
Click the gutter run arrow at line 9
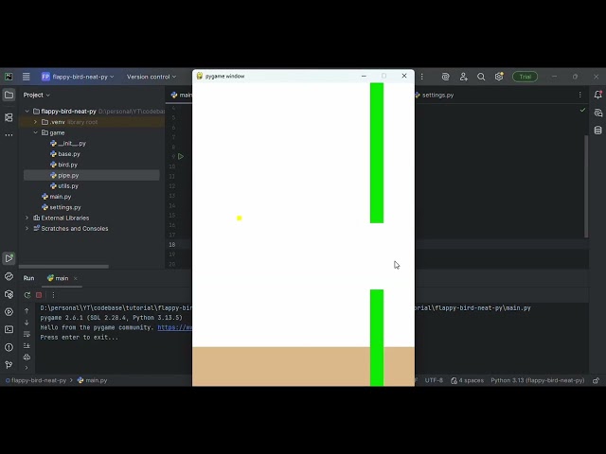[x=181, y=156]
